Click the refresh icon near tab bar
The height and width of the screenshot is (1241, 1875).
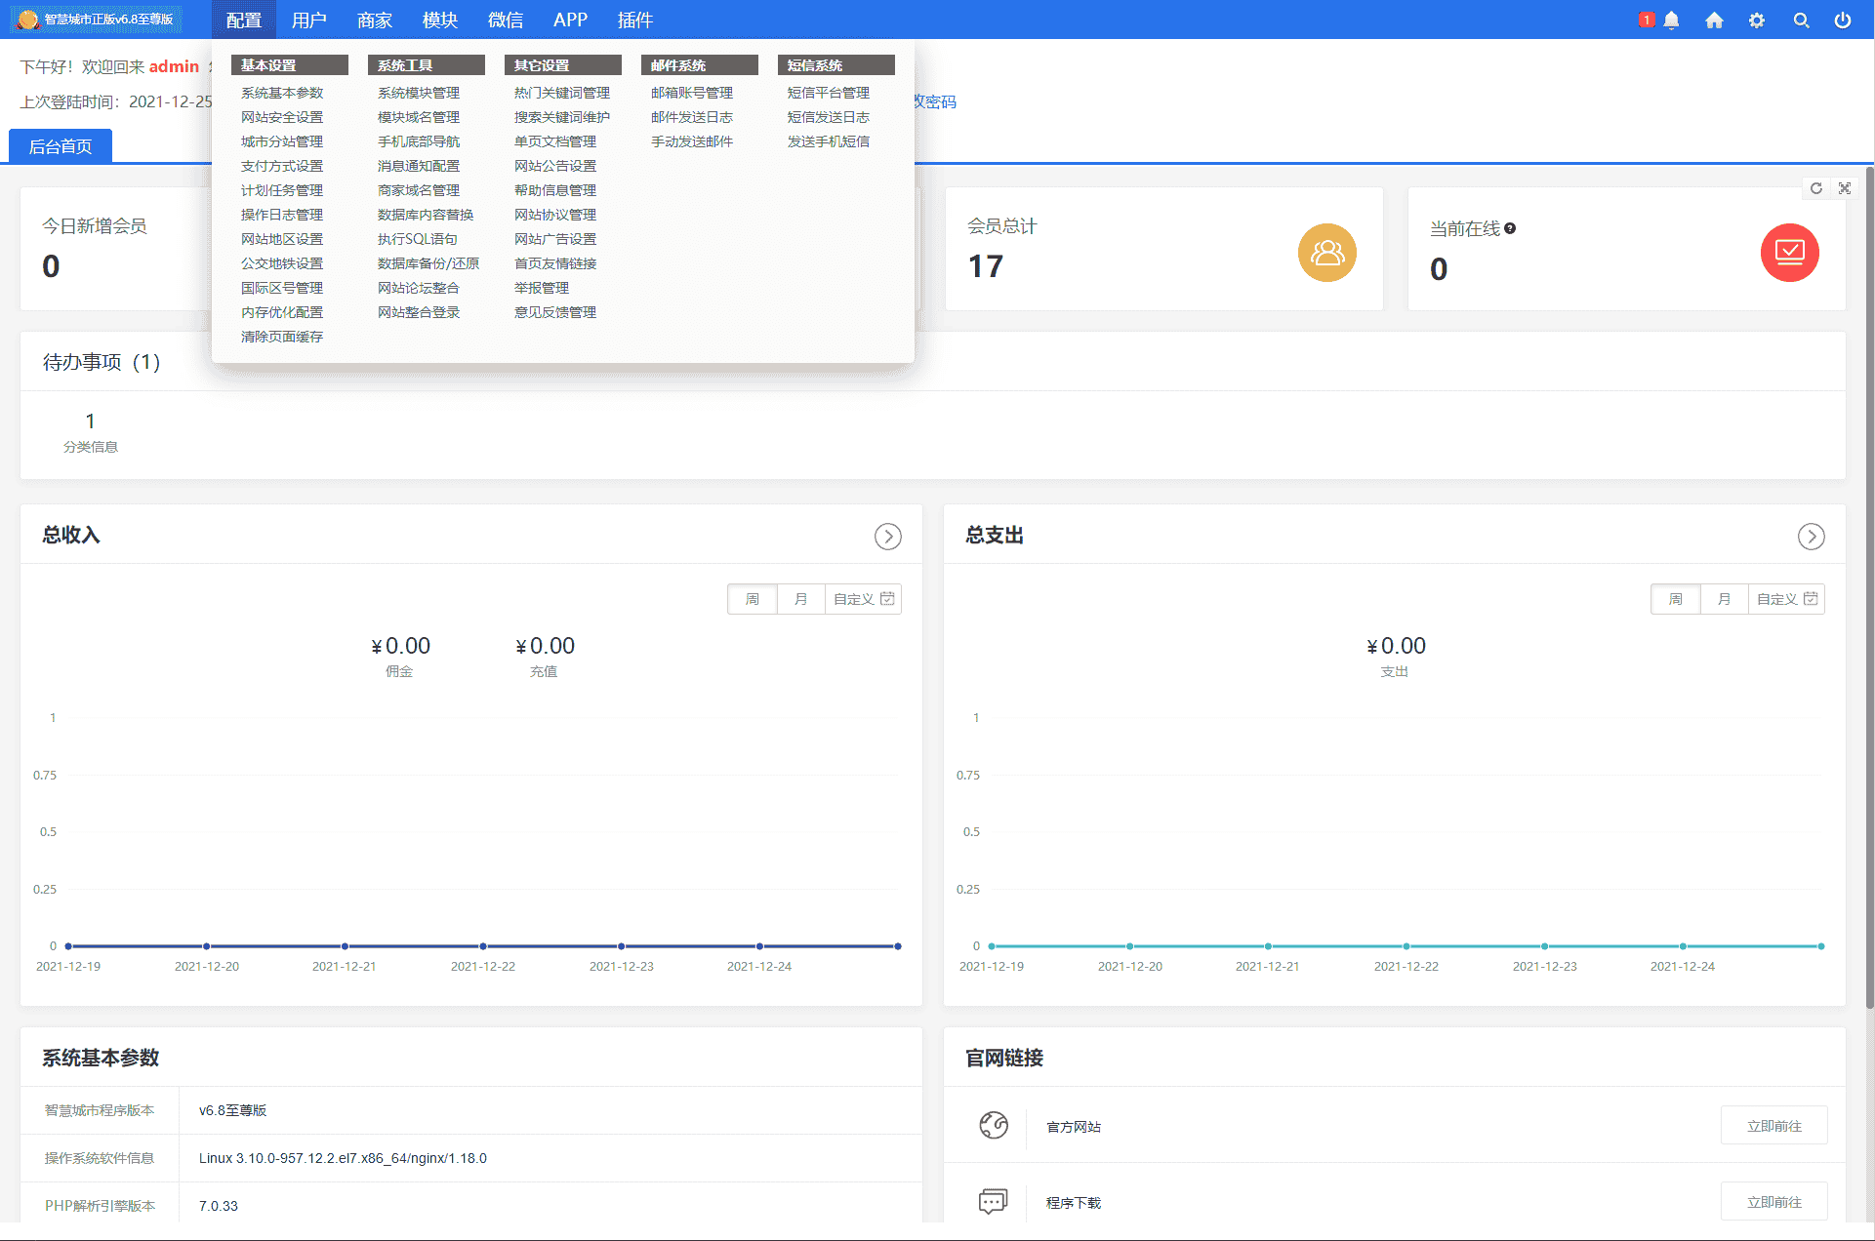1816,188
